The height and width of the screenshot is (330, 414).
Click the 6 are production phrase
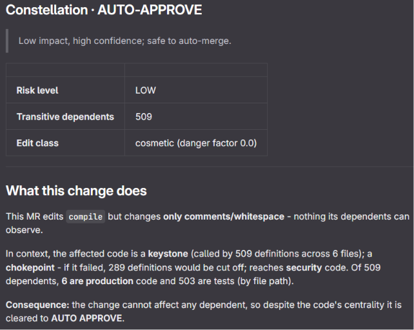coord(97,281)
